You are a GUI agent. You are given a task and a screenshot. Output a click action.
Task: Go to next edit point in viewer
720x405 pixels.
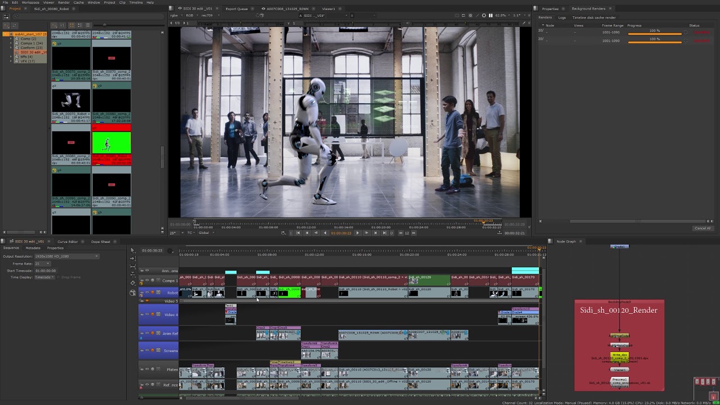(376, 233)
